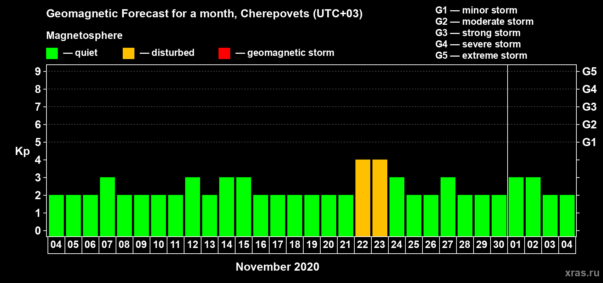603x283 pixels.
Task: Click the date label 10
Action: point(158,245)
